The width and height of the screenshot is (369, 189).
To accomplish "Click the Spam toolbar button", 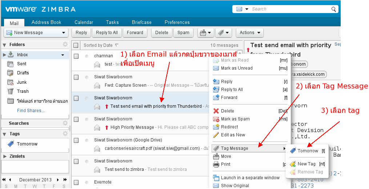I will point(183,33).
